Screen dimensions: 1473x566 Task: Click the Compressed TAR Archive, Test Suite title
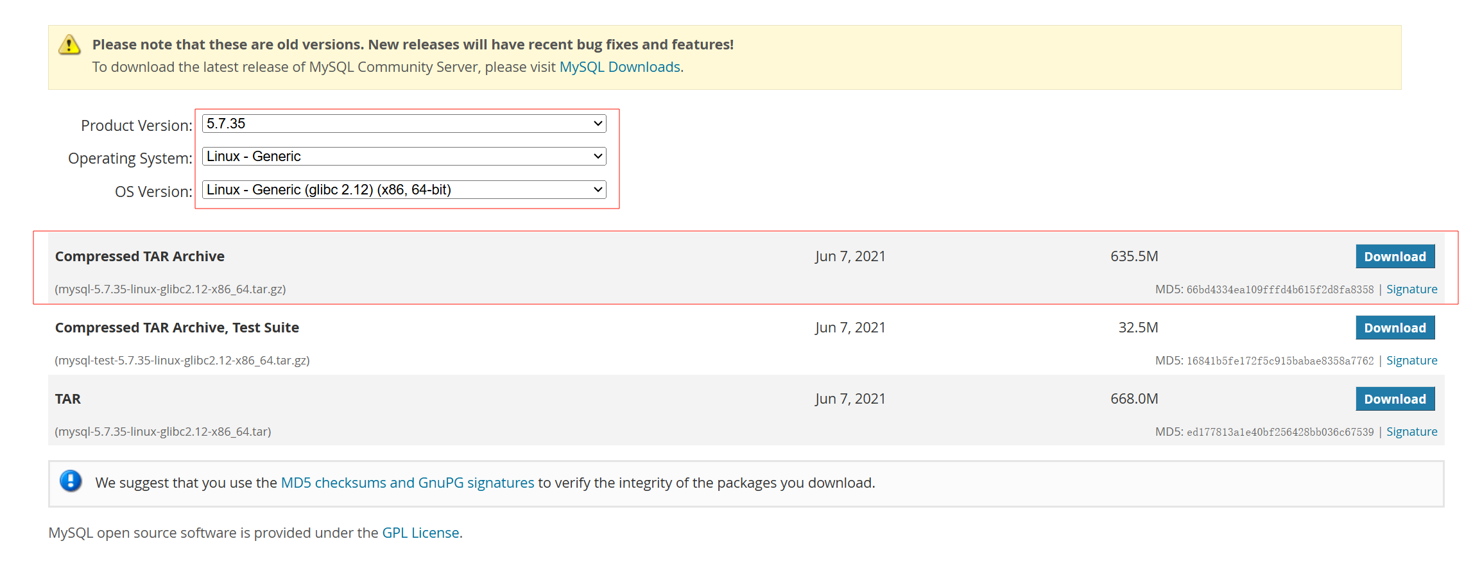(x=177, y=327)
